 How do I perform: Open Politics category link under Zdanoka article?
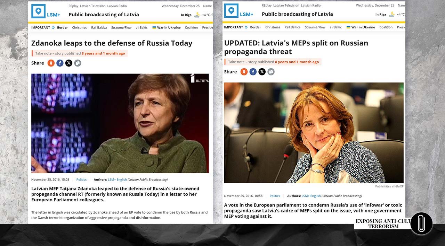pos(81,179)
